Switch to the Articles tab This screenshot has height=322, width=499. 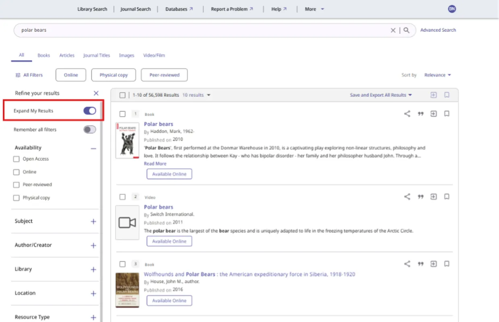[67, 56]
